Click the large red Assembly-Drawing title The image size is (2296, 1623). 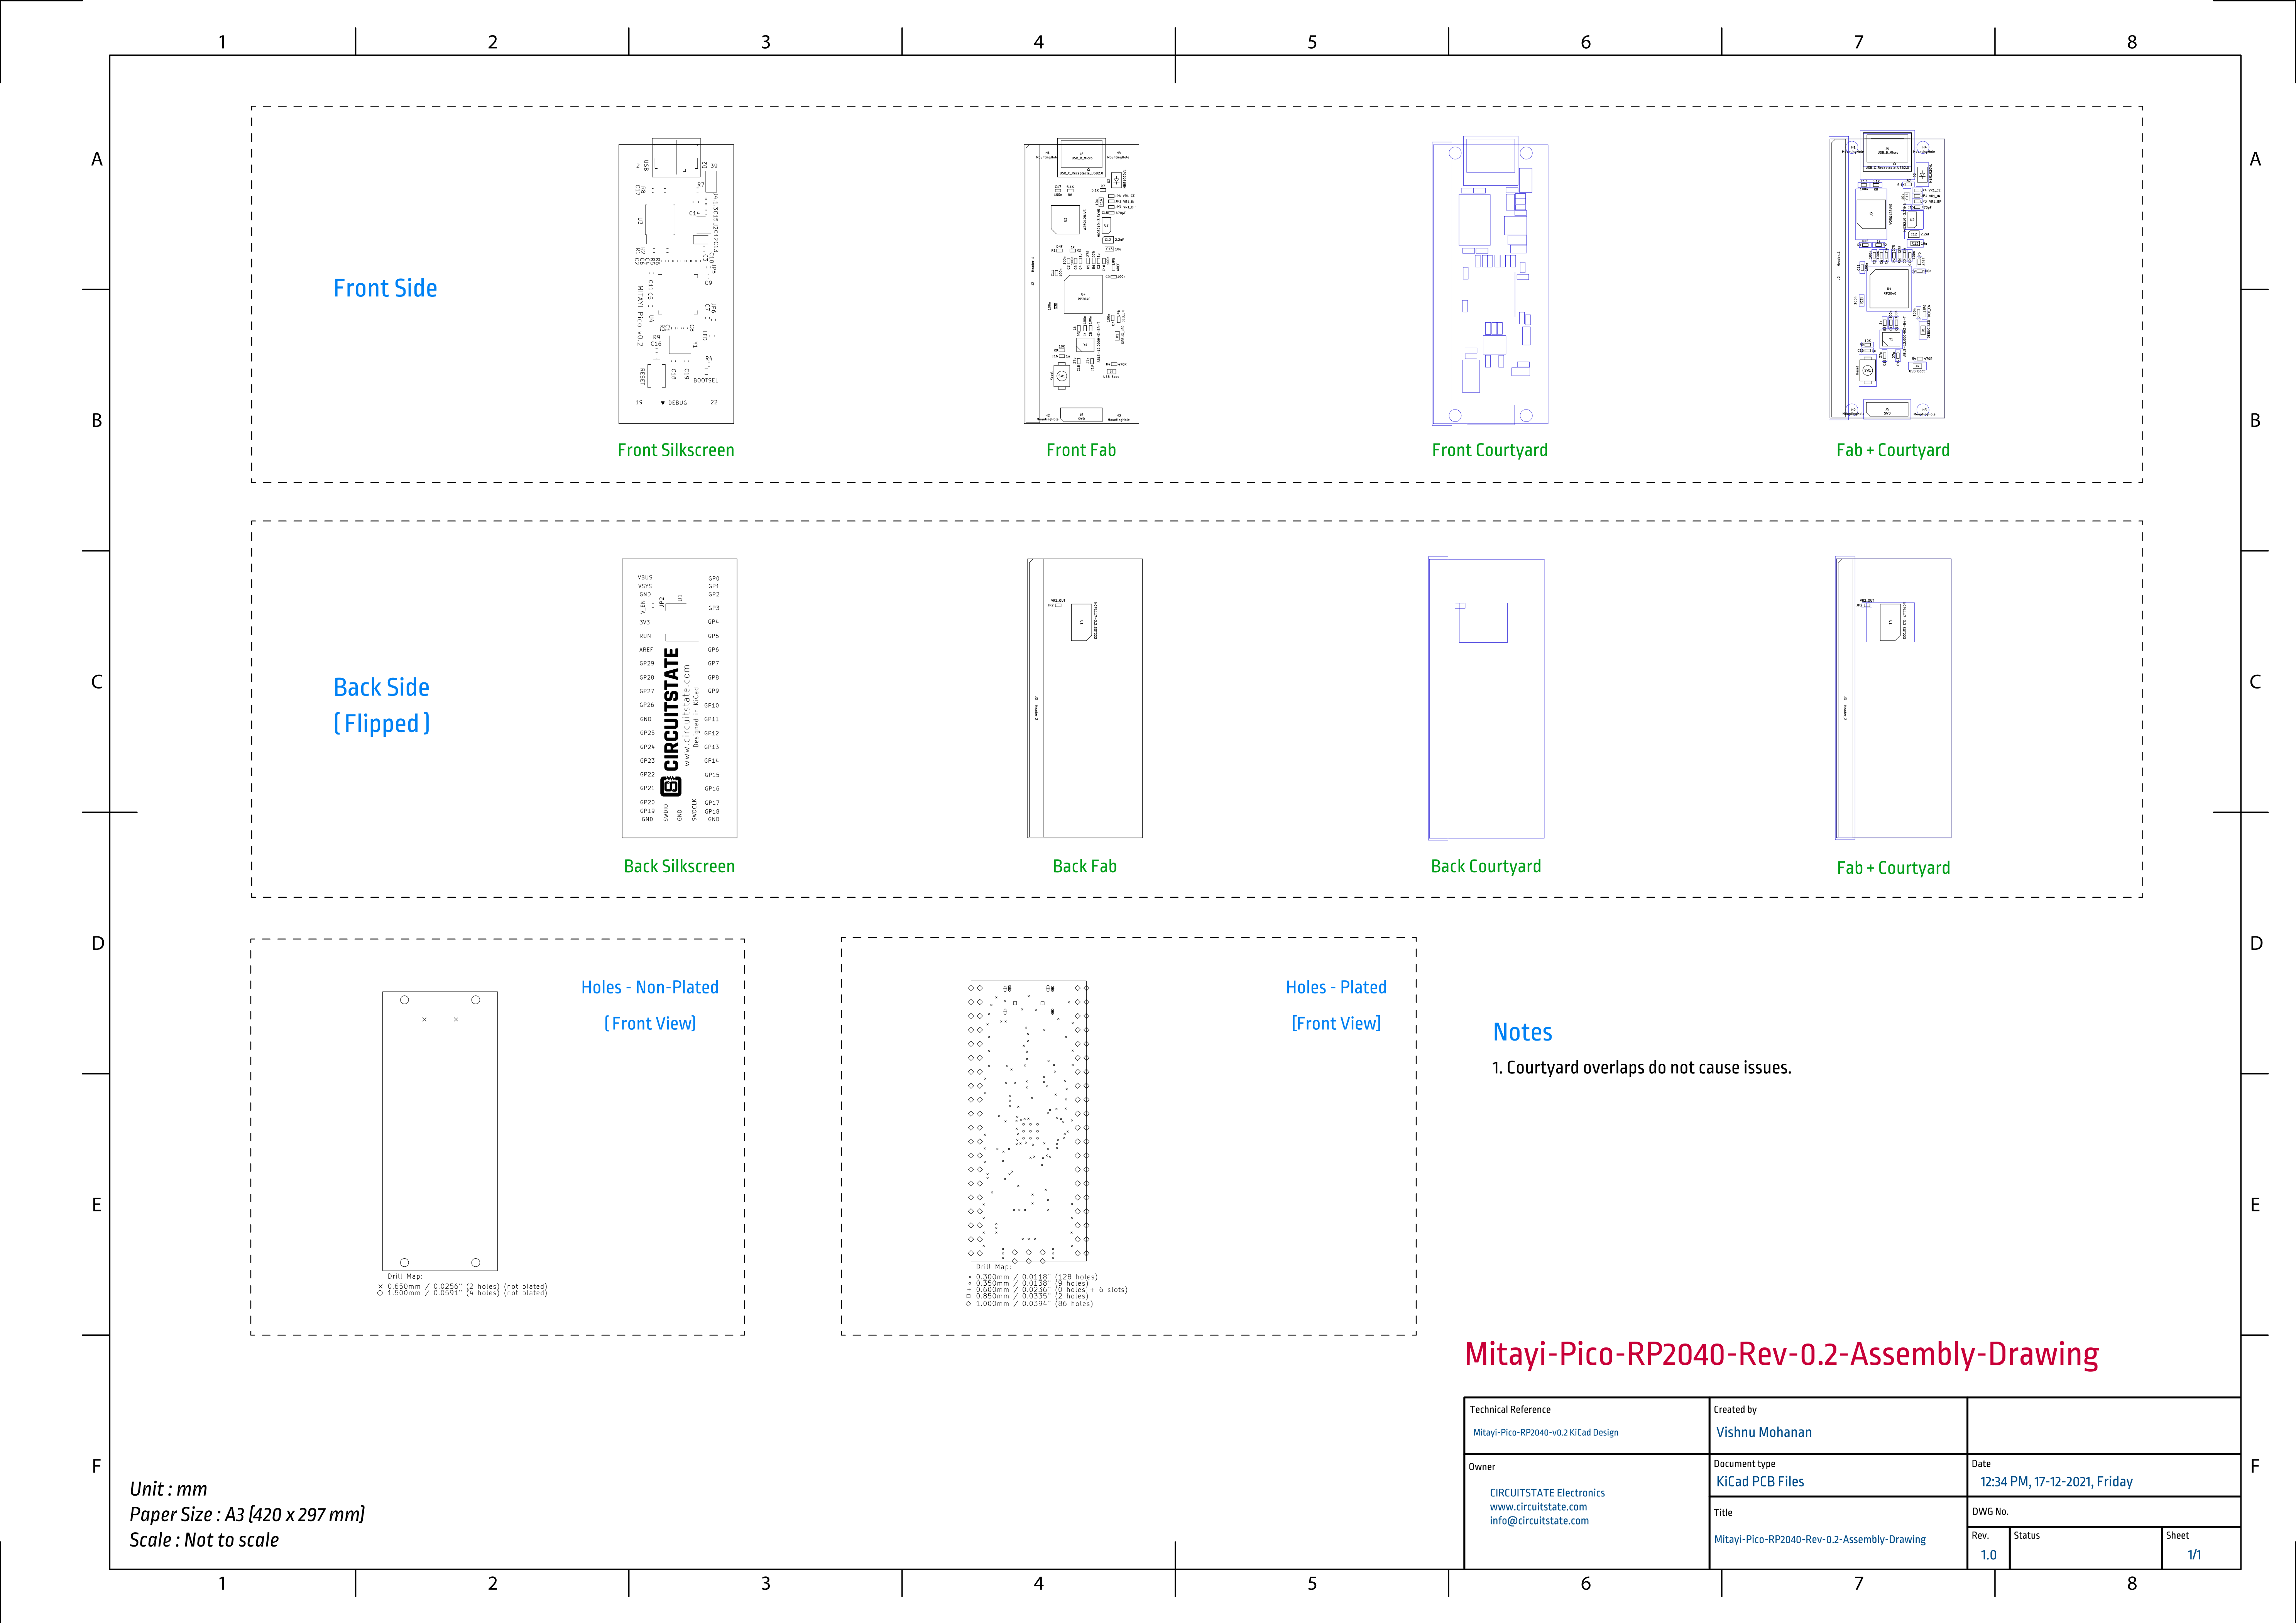point(1781,1354)
